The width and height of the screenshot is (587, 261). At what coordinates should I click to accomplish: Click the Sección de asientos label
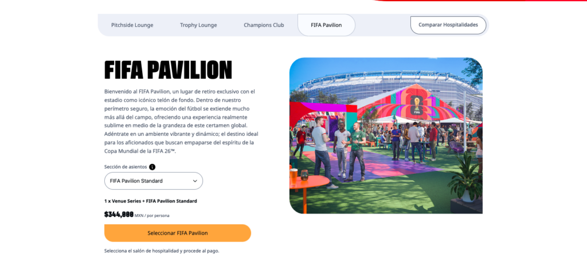tap(126, 167)
